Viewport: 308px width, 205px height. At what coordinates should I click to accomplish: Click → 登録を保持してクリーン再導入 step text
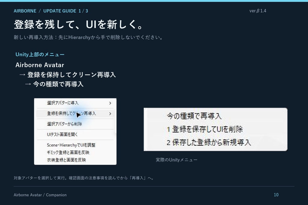[x=68, y=75]
